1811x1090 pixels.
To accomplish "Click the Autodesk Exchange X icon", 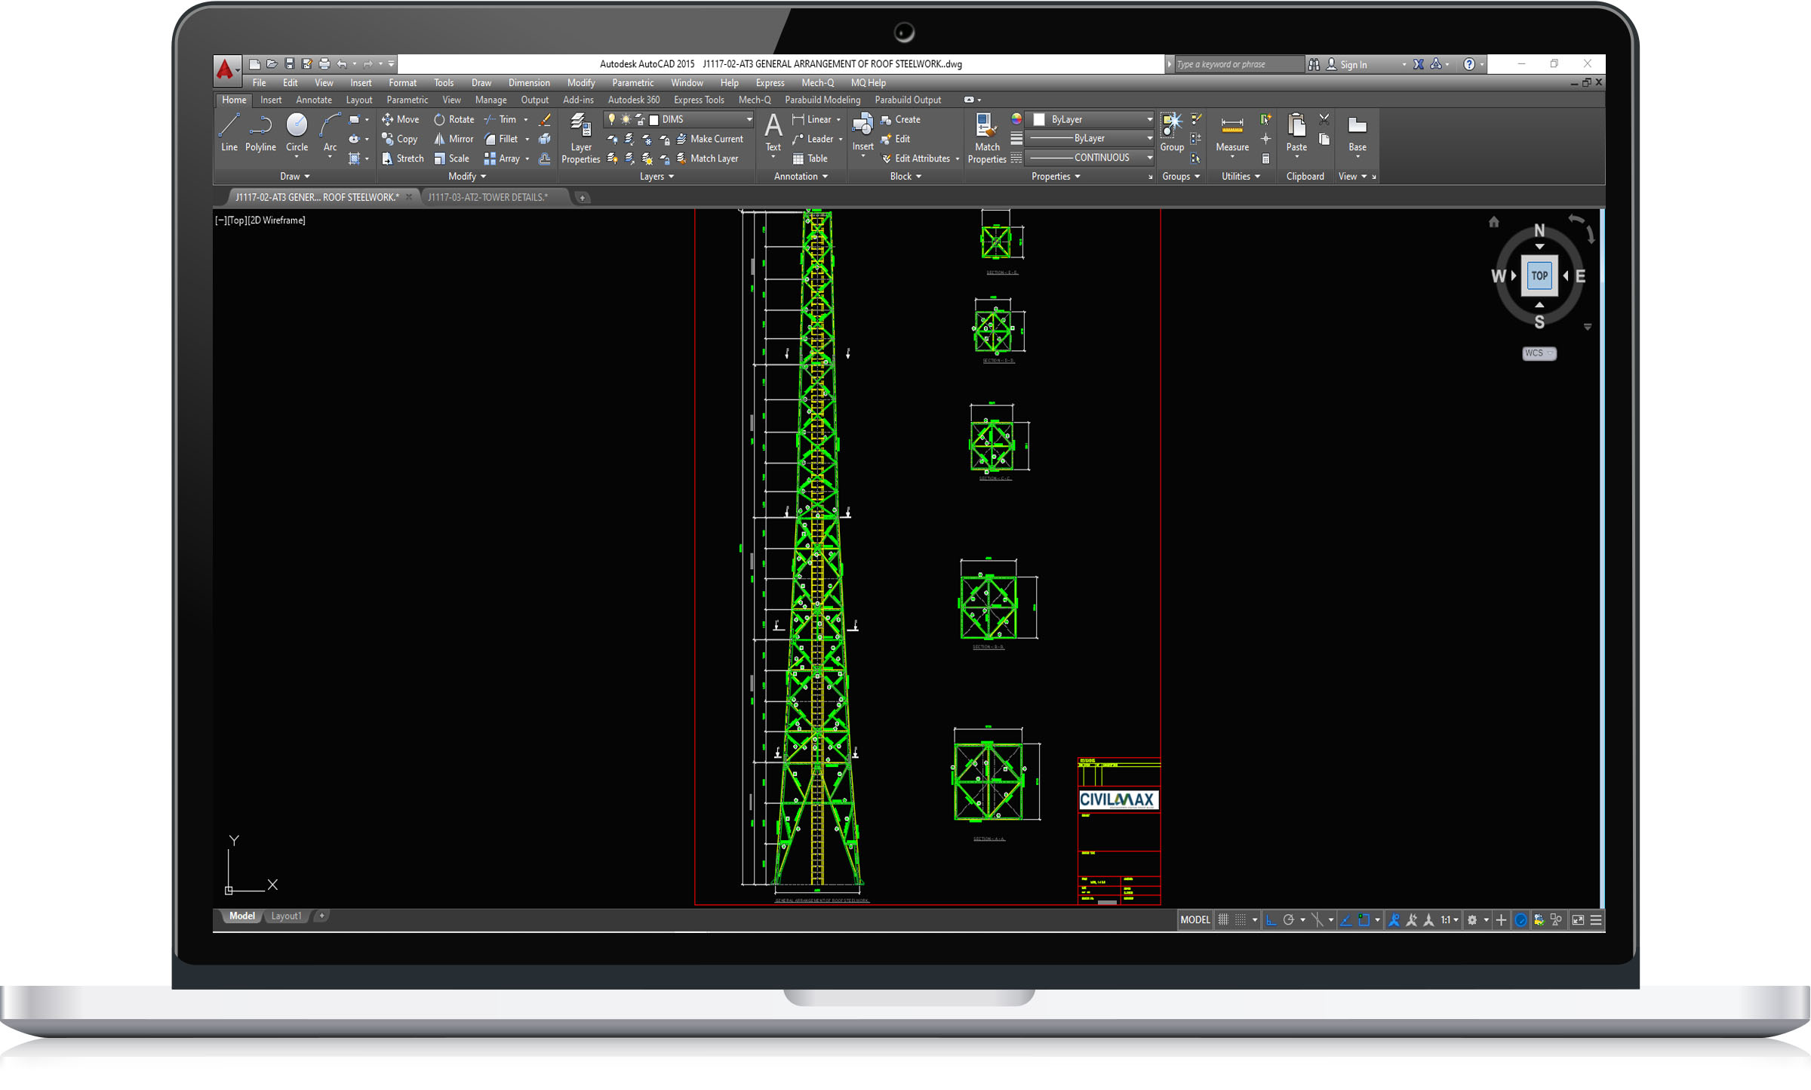I will [x=1418, y=64].
